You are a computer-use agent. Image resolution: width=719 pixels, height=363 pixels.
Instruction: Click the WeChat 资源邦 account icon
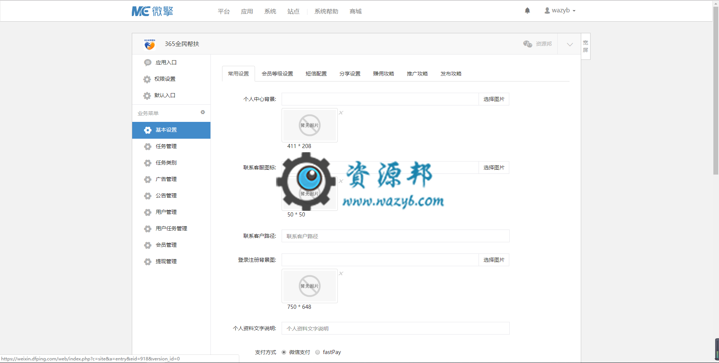tap(528, 44)
